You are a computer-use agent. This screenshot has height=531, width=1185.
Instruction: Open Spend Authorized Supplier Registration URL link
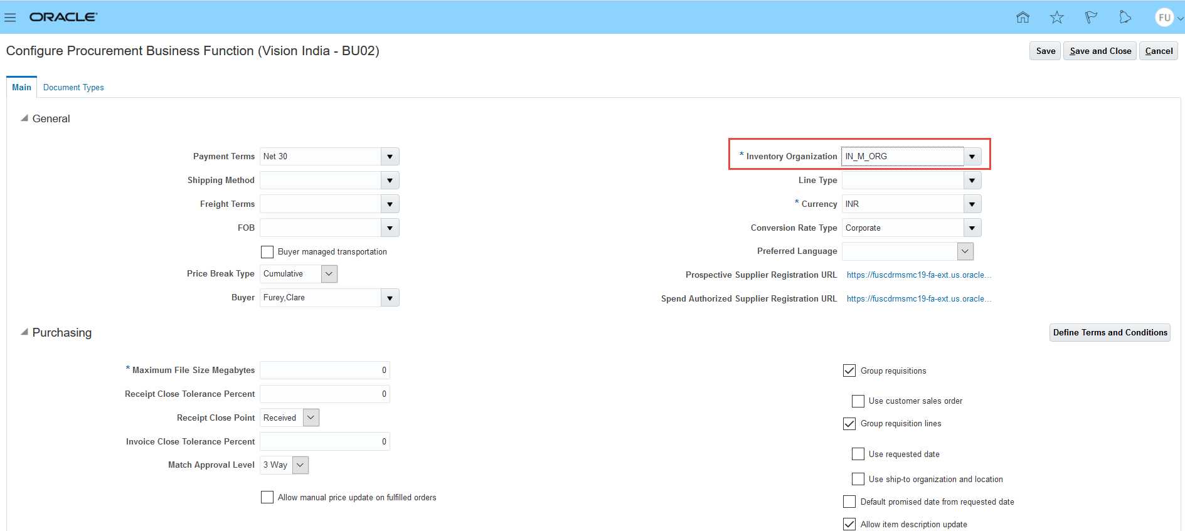pyautogui.click(x=918, y=299)
